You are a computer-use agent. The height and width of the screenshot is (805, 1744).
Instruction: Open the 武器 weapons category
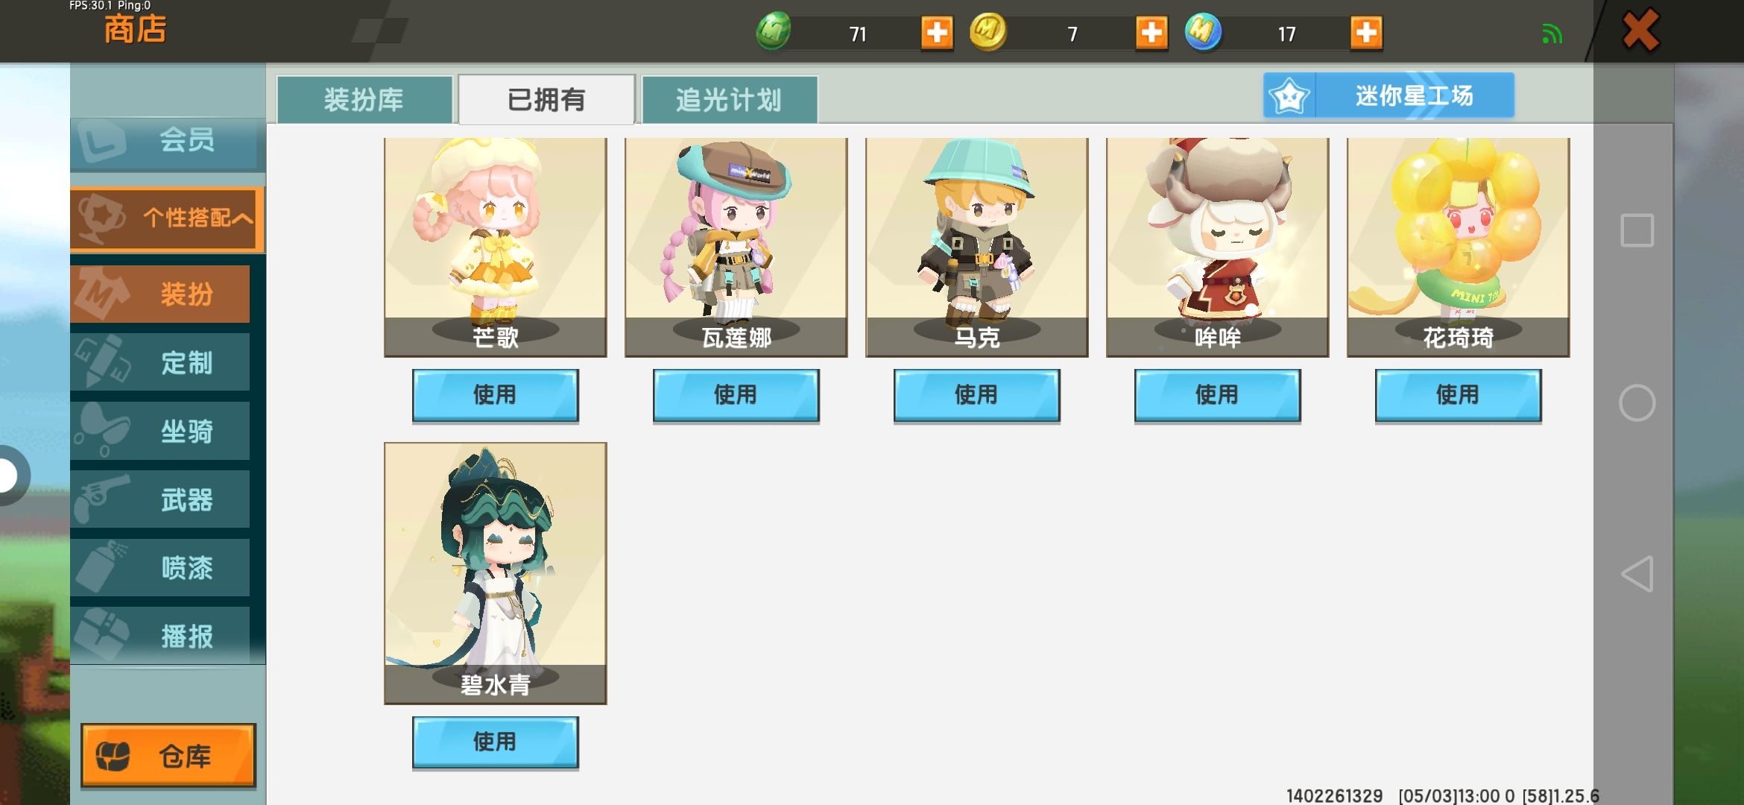[160, 499]
